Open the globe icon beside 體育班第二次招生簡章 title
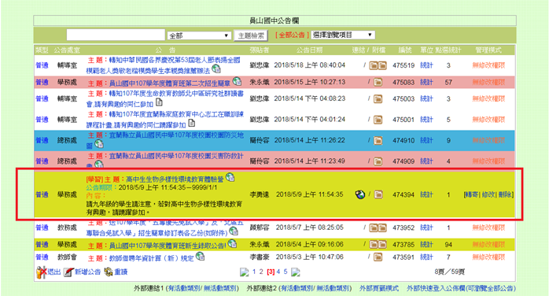The height and width of the screenshot is (296, 549). pos(237,81)
